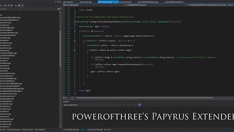The width and height of the screenshot is (234, 132).
Task: Open the HasMagicEffectWithArchetype member dropdown
Action: click(210, 5)
